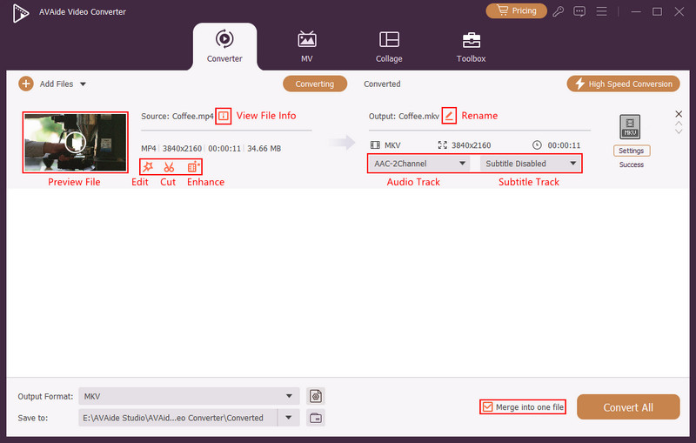Toggle the Merge into one file checkbox
This screenshot has width=696, height=443.
point(487,406)
